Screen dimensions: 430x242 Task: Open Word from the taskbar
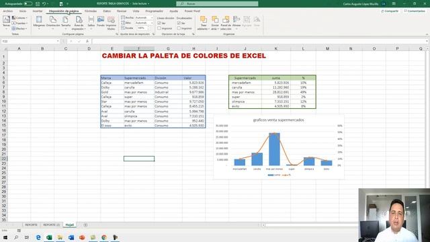(71, 237)
